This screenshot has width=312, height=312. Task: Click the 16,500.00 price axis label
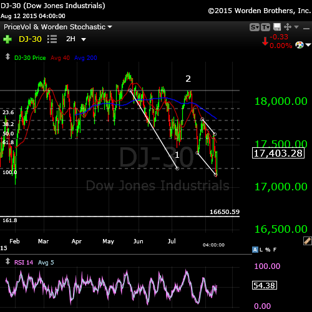[x=281, y=229]
